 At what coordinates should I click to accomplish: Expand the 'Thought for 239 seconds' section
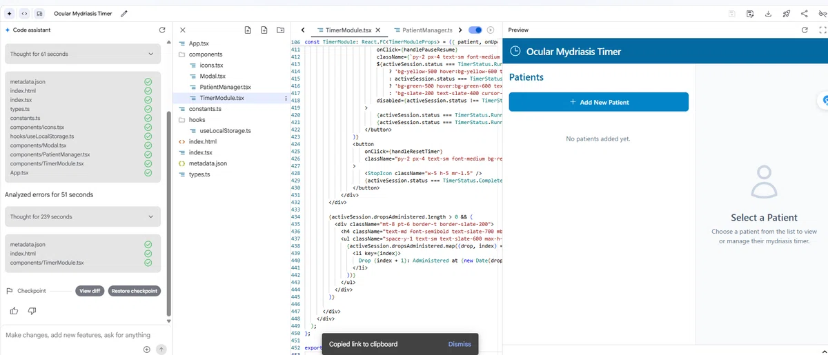(x=83, y=216)
